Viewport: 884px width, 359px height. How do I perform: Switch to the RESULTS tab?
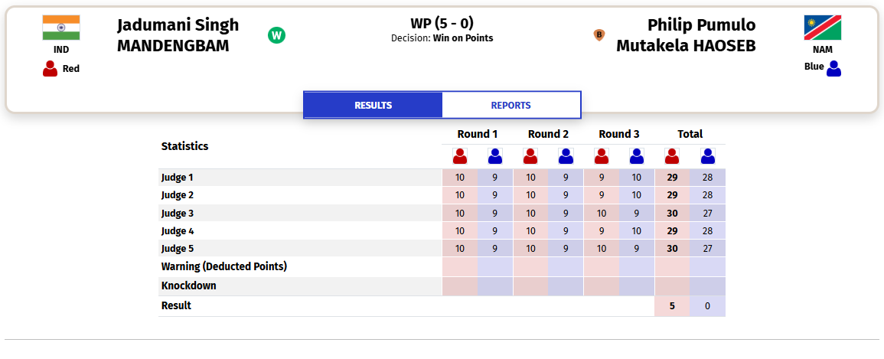(x=373, y=106)
